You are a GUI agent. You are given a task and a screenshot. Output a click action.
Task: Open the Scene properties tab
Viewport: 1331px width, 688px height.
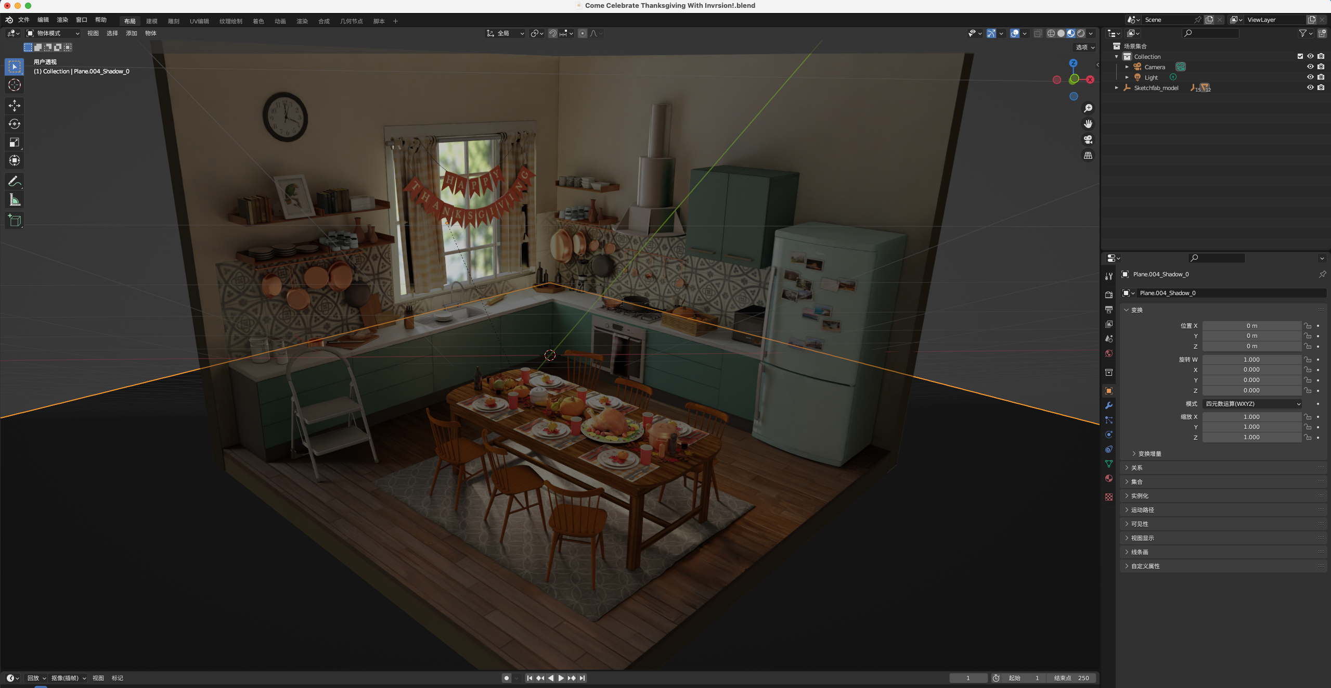[1109, 338]
